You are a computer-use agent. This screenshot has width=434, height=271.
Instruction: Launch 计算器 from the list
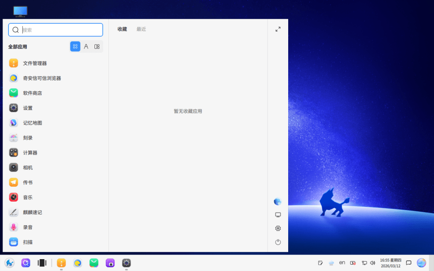click(x=56, y=152)
